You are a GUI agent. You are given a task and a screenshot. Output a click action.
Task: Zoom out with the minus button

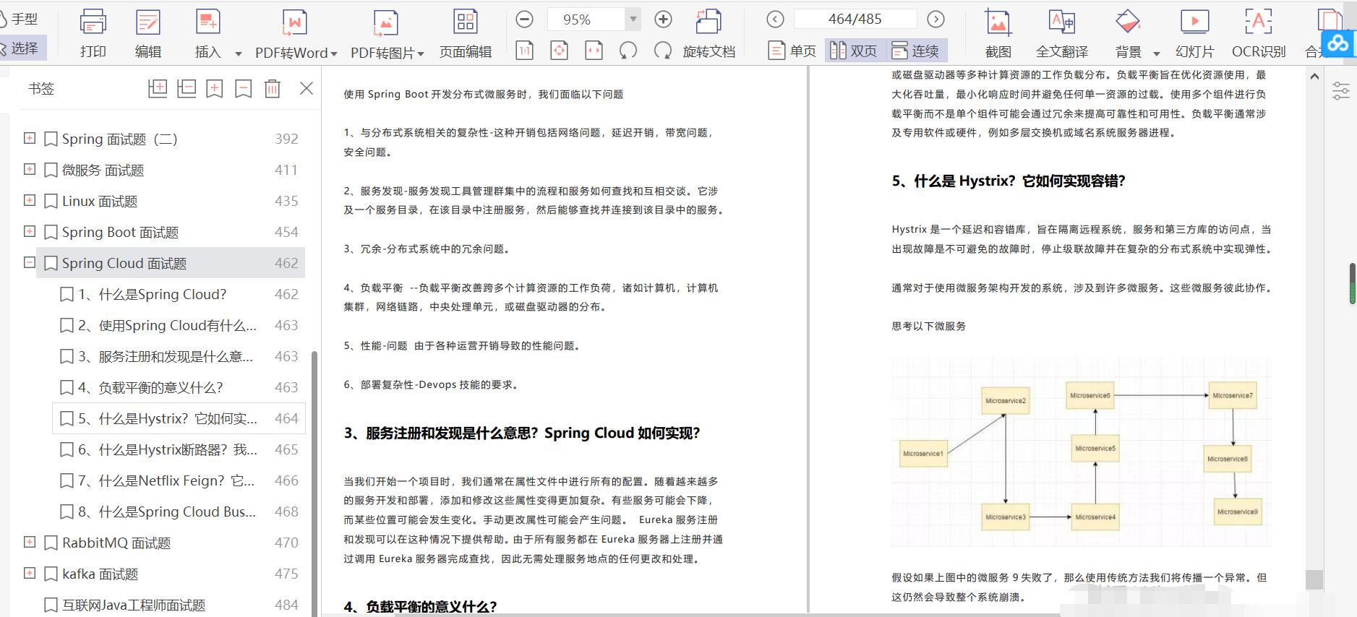click(x=525, y=20)
